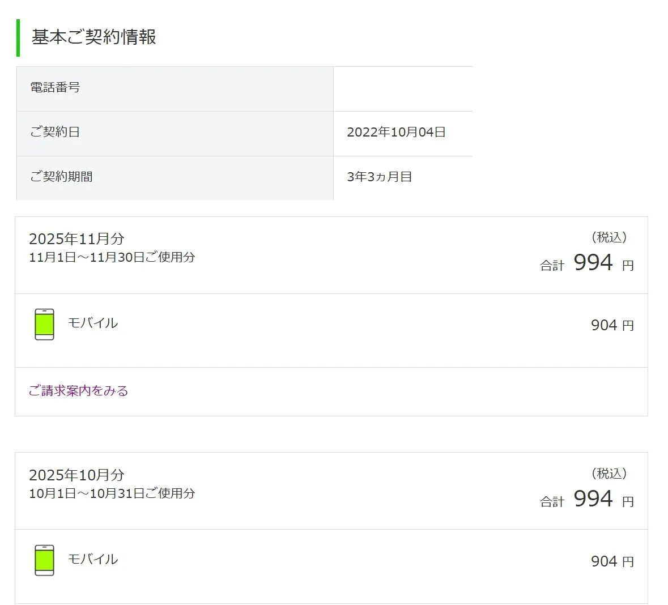Click the mobile phone icon in November section

(x=44, y=324)
